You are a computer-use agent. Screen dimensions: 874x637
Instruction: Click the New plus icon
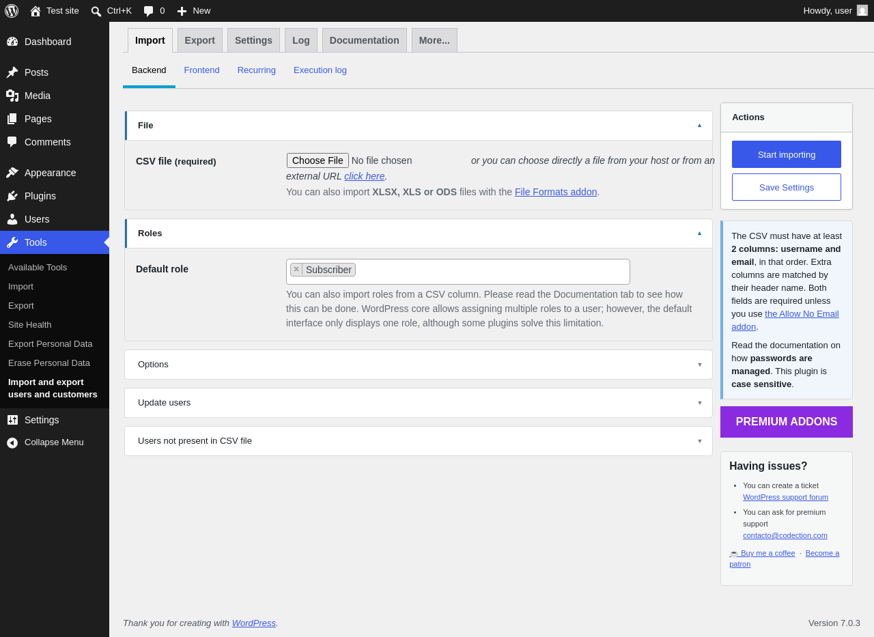(182, 11)
